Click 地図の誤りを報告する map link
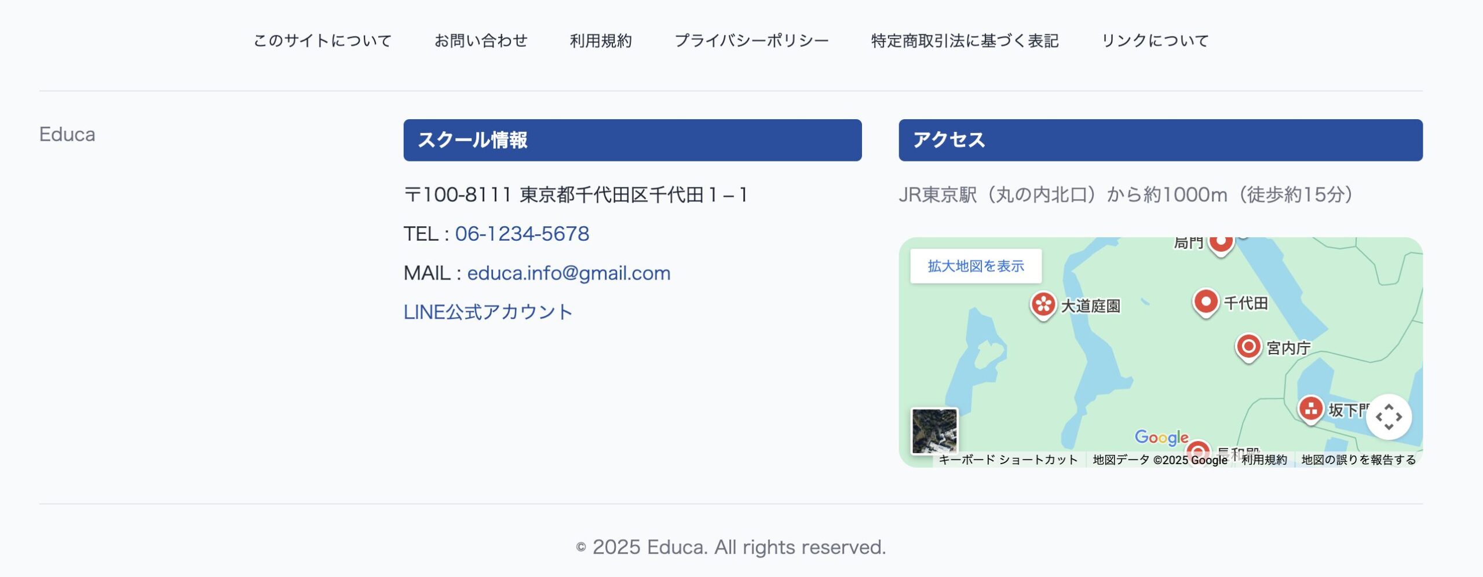This screenshot has width=1483, height=577. [x=1358, y=460]
